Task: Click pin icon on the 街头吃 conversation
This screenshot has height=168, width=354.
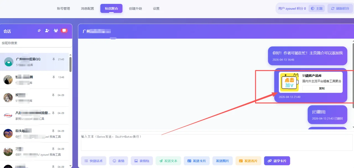Action: point(54,131)
